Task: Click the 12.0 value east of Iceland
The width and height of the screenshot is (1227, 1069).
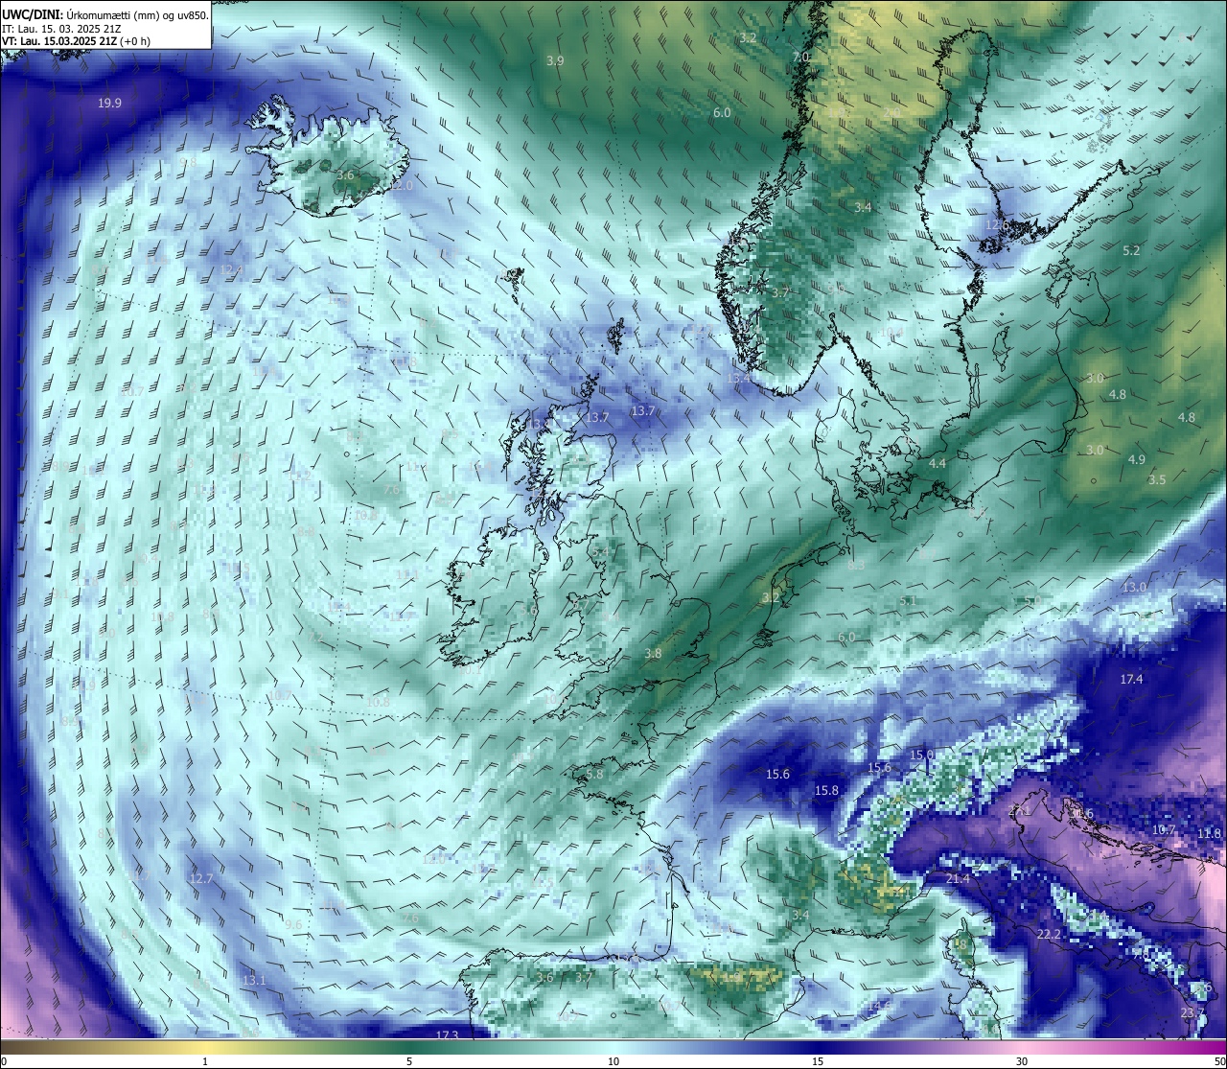Action: click(402, 185)
